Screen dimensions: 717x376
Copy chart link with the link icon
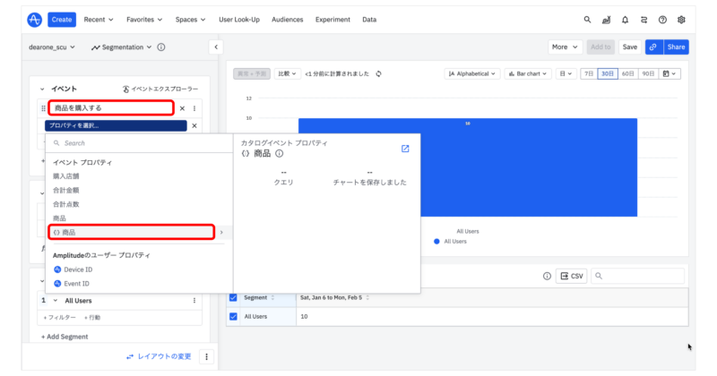point(652,47)
